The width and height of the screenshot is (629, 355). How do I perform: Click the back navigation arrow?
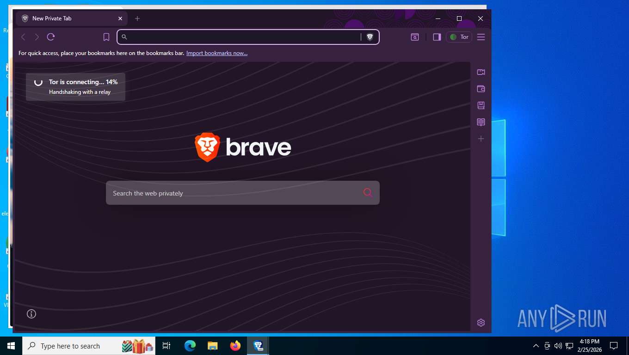pos(23,37)
